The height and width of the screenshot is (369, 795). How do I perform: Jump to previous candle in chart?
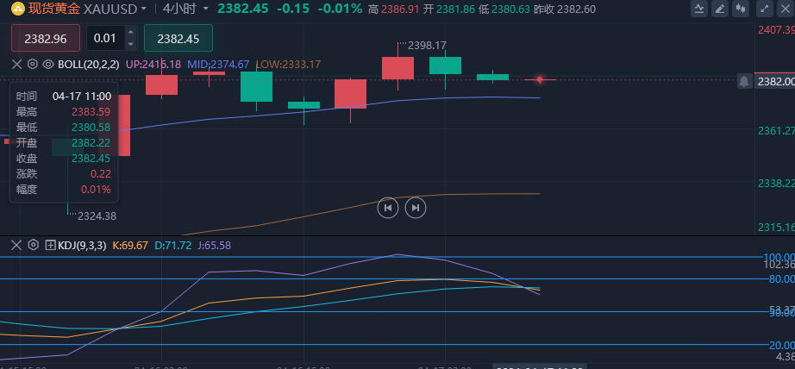coord(388,207)
